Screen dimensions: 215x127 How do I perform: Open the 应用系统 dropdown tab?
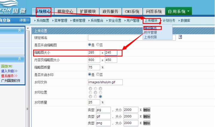(x=179, y=11)
